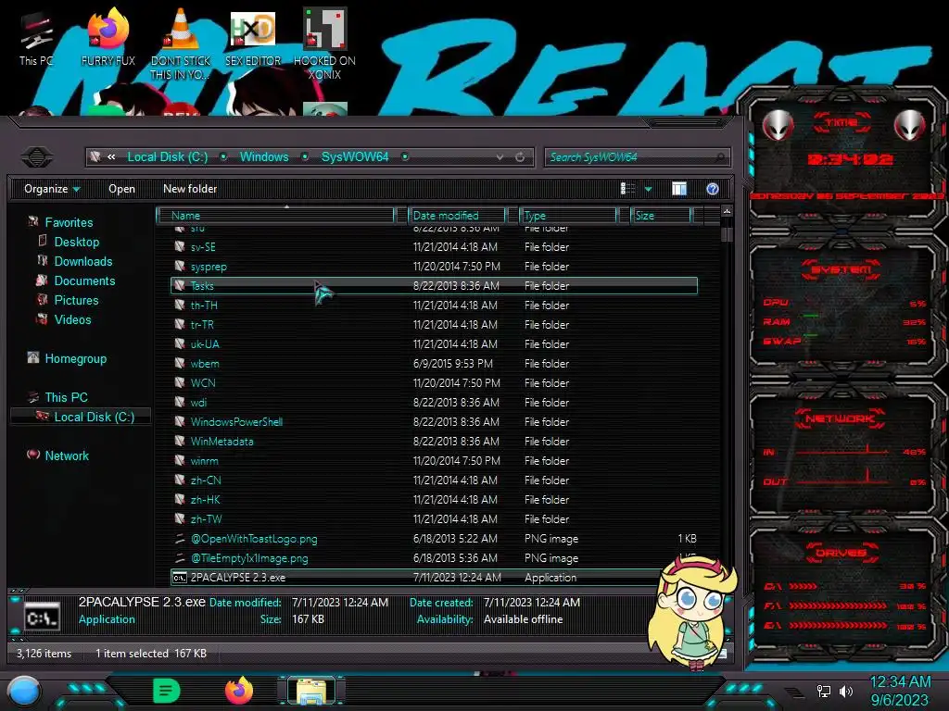Expand the SysWOW64 breadcrumb arrow
The image size is (949, 711).
pos(405,156)
